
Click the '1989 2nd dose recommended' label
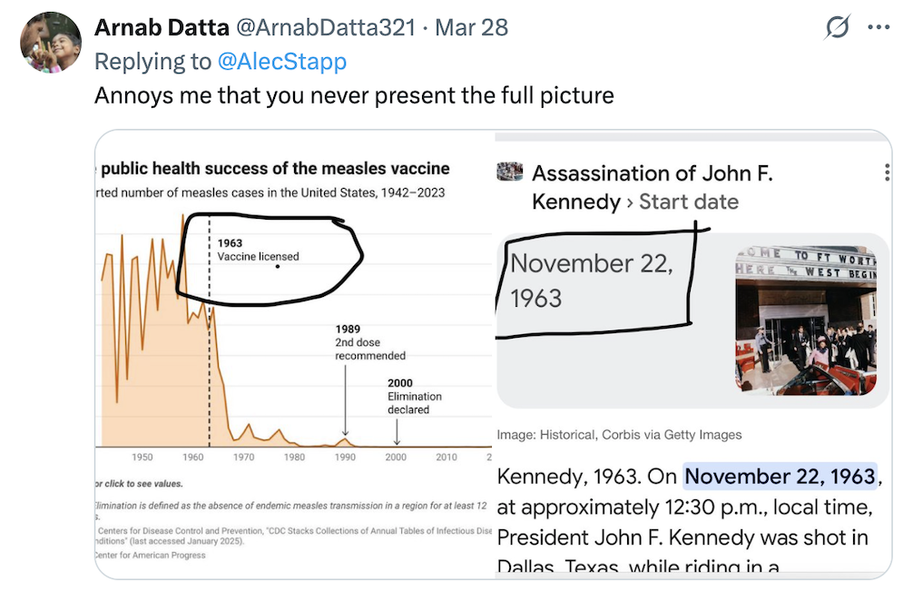click(x=369, y=342)
